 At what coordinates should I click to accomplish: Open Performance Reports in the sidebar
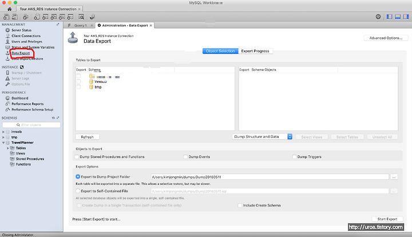click(x=27, y=104)
